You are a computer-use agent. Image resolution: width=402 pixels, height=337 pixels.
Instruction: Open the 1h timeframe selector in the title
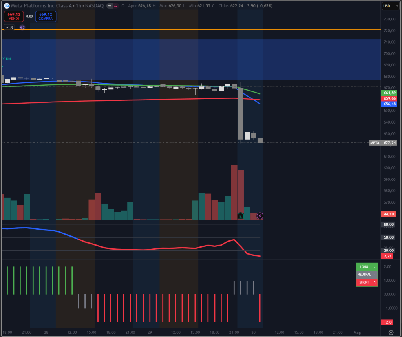pyautogui.click(x=78, y=5)
